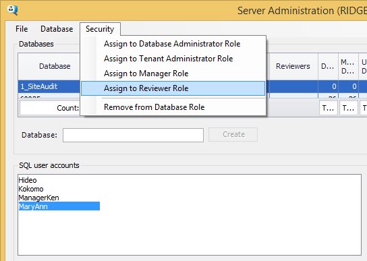Select Hideo in SQL user accounts
Viewport: 367px width, 261px height.
point(28,180)
